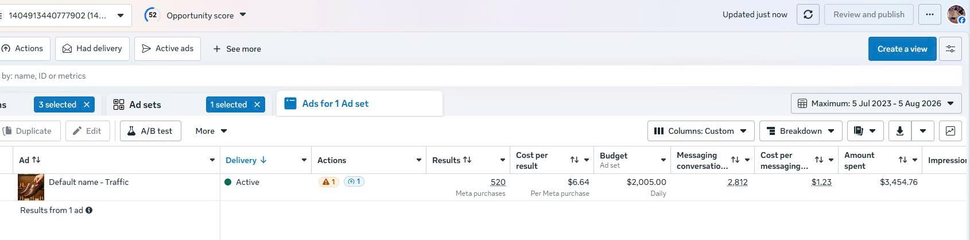
Task: Remove the 1 selected ad sets filter
Action: coord(257,104)
